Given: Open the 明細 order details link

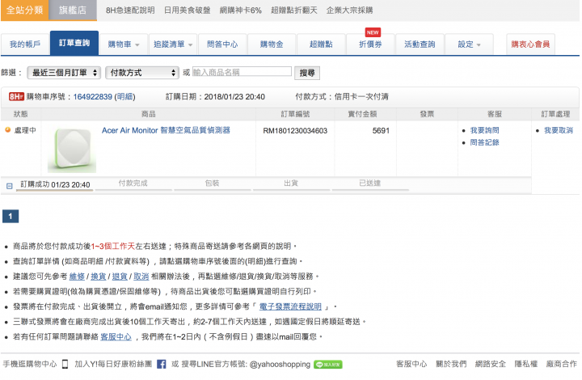Looking at the screenshot, I should click(x=124, y=97).
